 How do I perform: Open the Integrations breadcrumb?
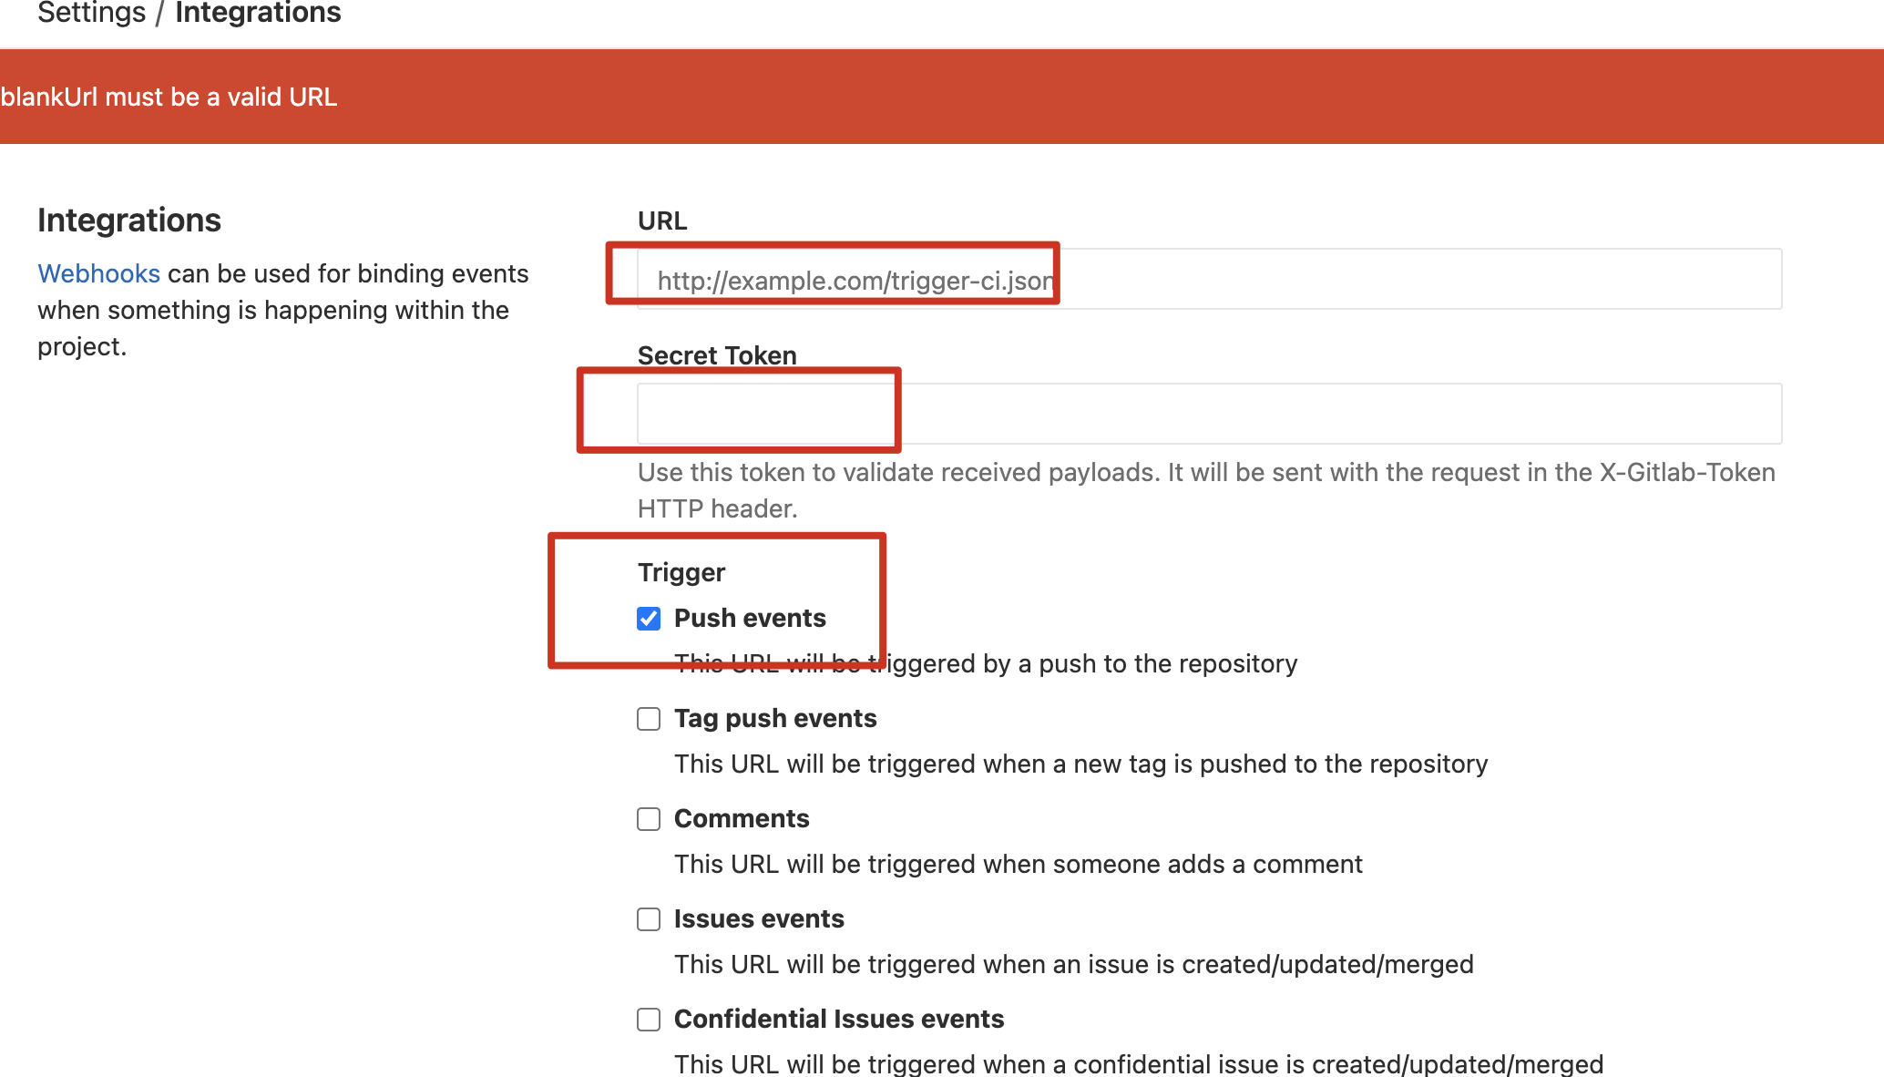pos(258,13)
